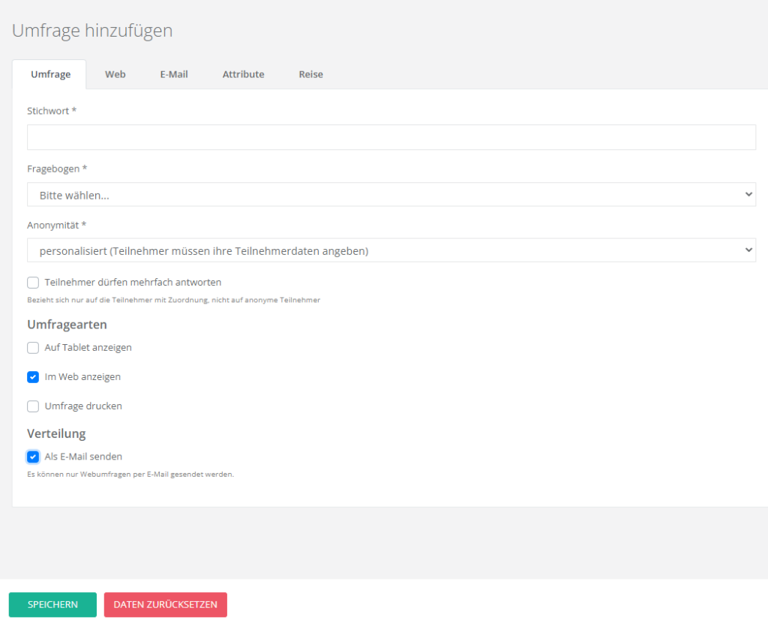Tick the 'Umfrage drucken' checkbox
768x629 pixels.
point(33,406)
